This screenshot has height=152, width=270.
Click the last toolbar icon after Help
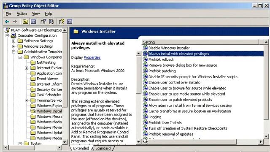(70, 22)
